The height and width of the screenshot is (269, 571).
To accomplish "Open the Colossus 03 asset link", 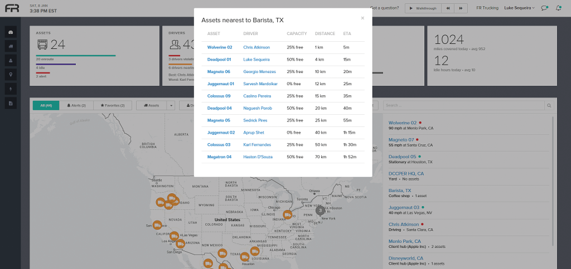I will (219, 145).
